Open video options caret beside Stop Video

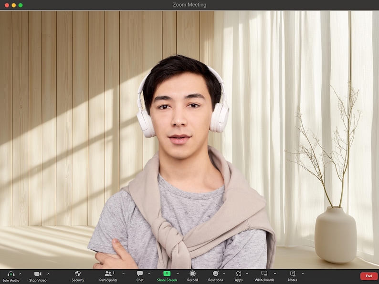point(49,274)
